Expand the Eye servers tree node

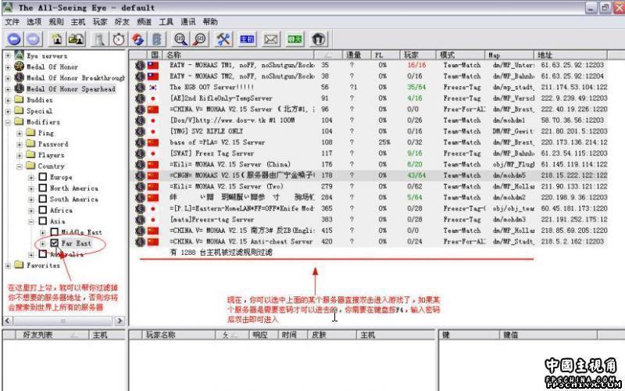[8, 56]
